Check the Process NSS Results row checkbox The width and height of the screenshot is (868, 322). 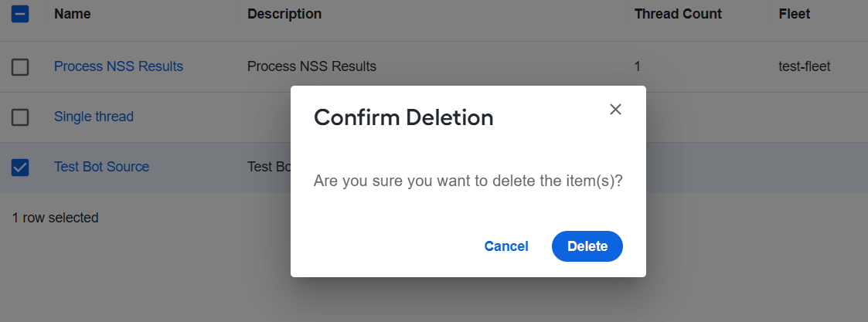click(20, 67)
